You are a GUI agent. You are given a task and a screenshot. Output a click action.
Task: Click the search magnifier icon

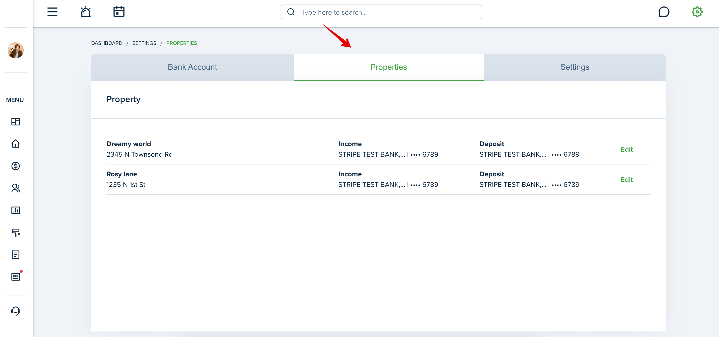[x=291, y=12]
